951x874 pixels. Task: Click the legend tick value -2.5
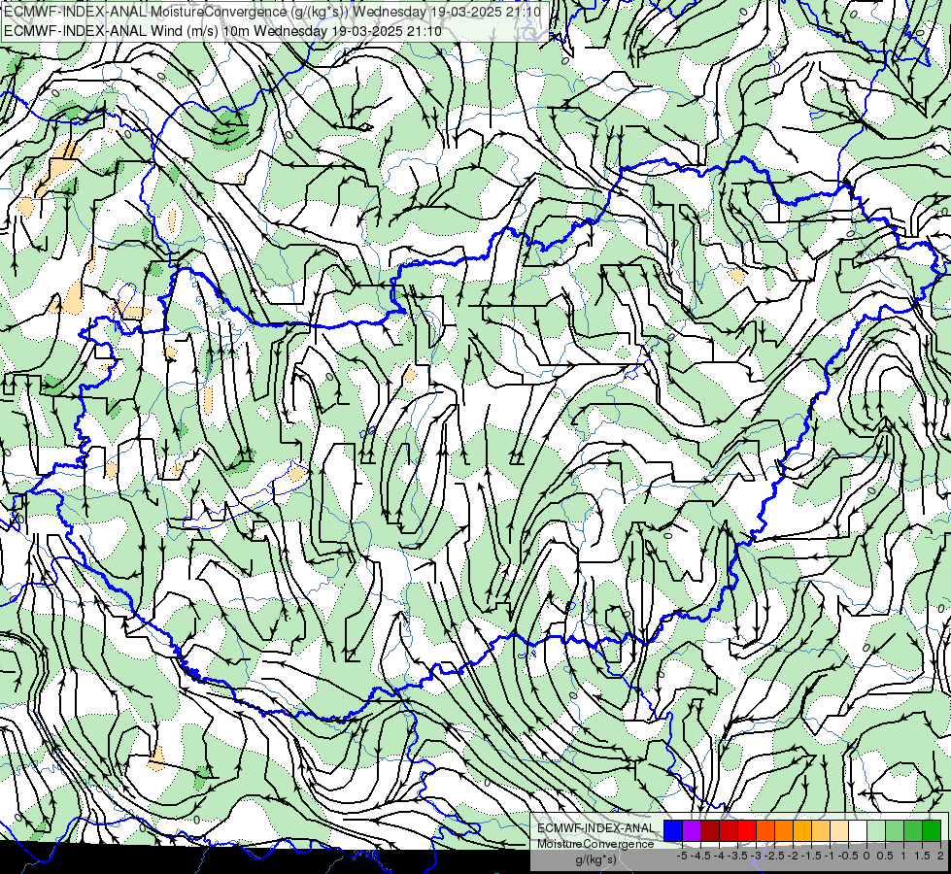774,856
